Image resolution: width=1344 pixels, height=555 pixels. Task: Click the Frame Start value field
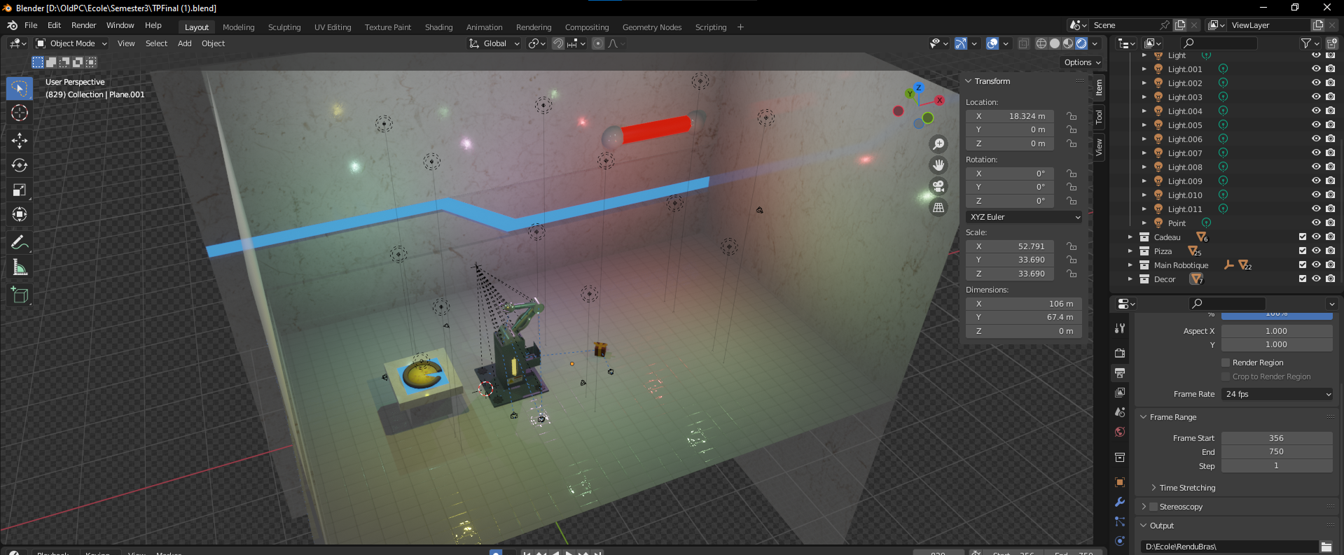point(1276,438)
